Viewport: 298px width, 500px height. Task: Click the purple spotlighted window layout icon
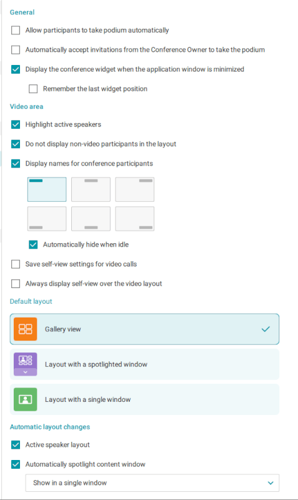25,361
